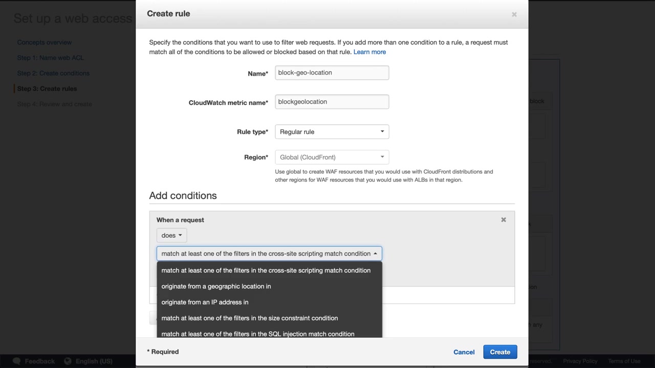Choose the size constraint condition option
655x368 pixels.
point(249,318)
